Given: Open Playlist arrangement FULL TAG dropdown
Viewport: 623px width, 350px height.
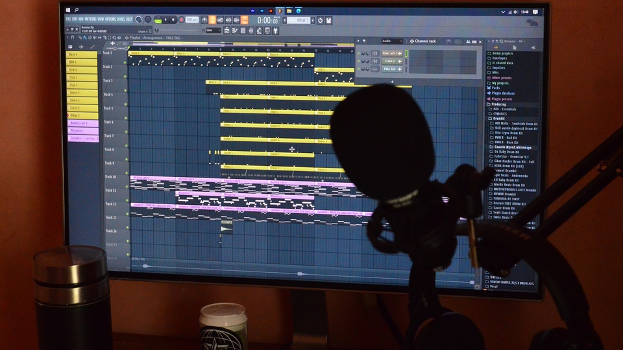Looking at the screenshot, I should pos(173,38).
